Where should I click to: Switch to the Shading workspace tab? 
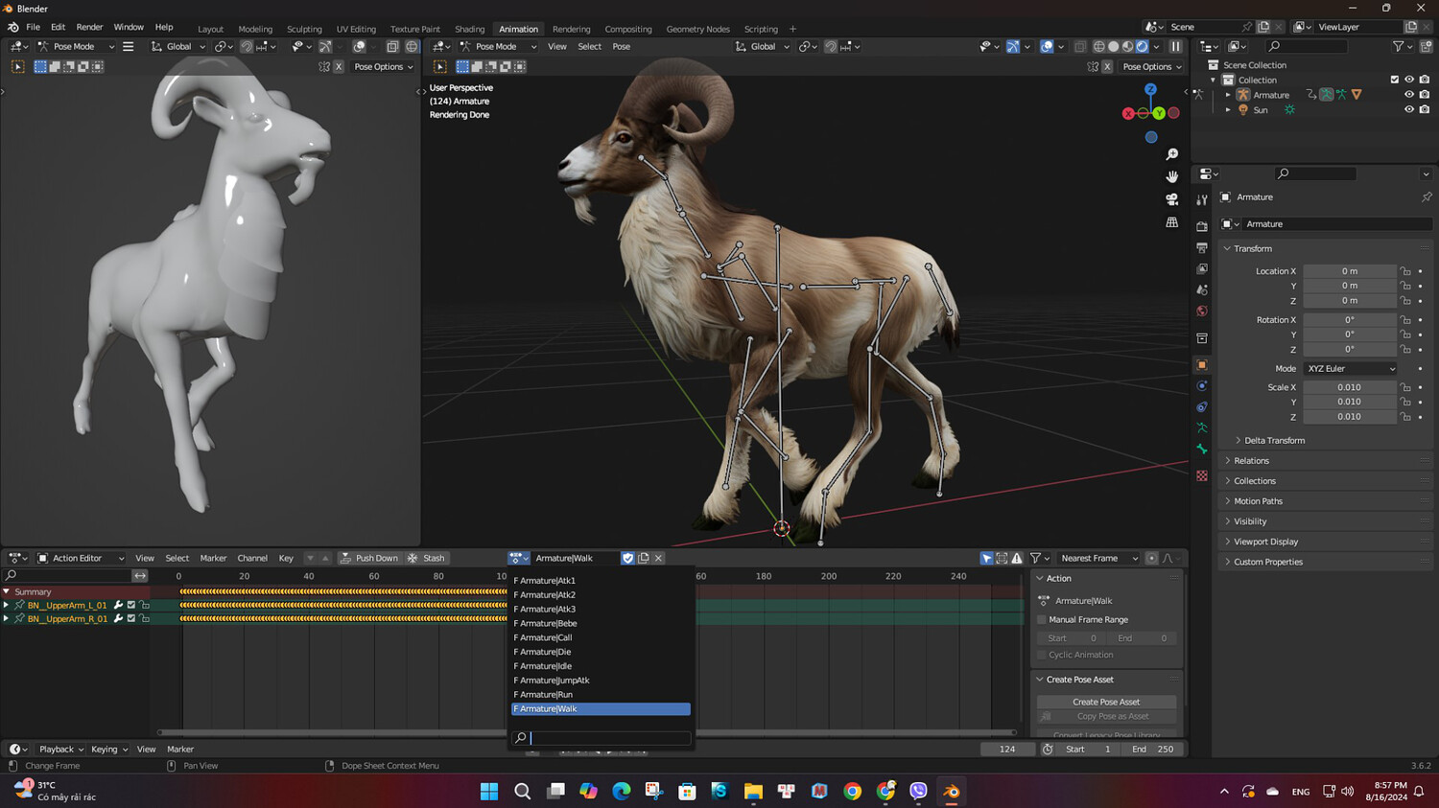coord(469,29)
